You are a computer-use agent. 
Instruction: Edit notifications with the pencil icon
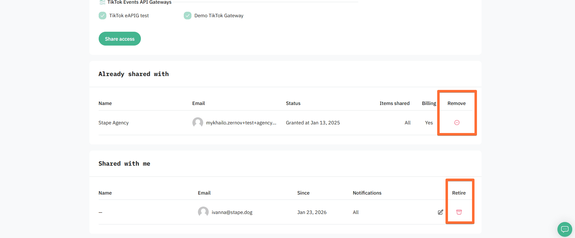point(440,212)
